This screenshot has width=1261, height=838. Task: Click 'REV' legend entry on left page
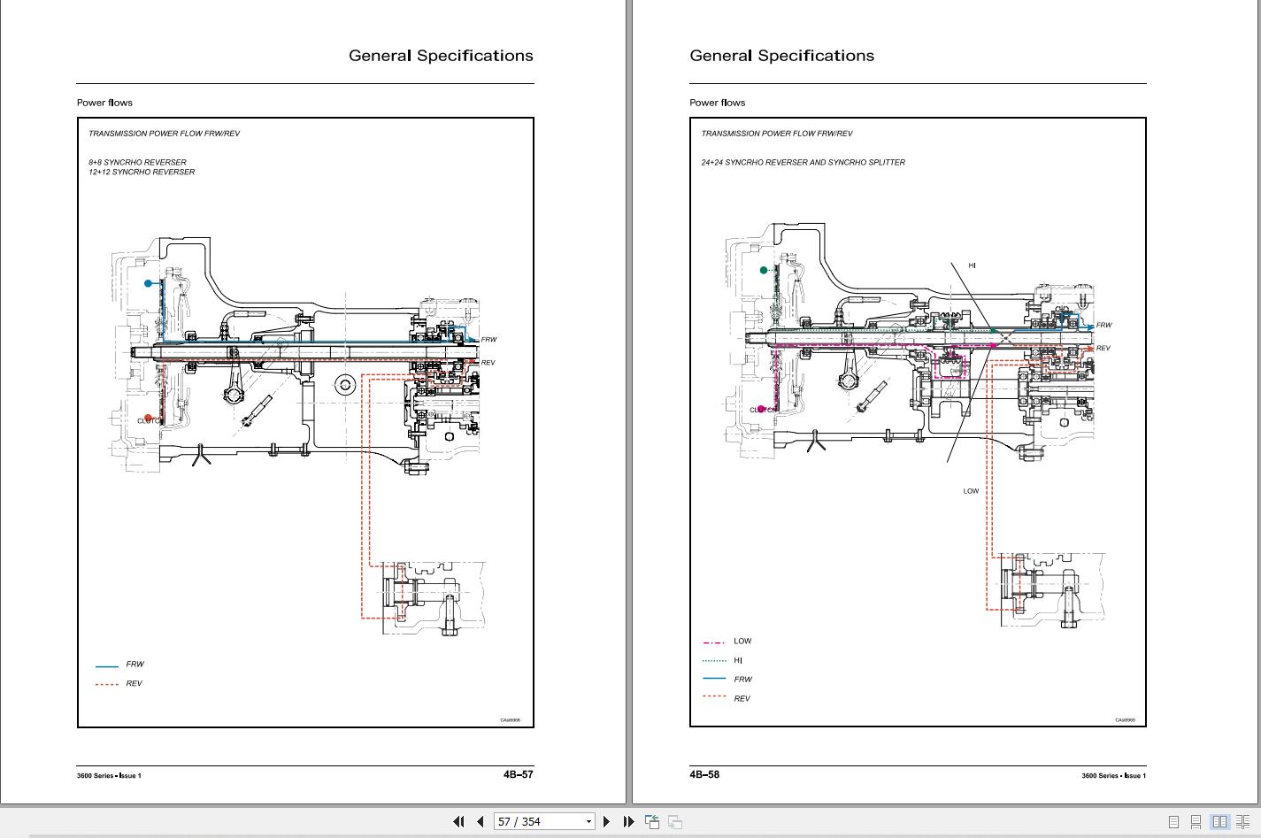(x=134, y=684)
